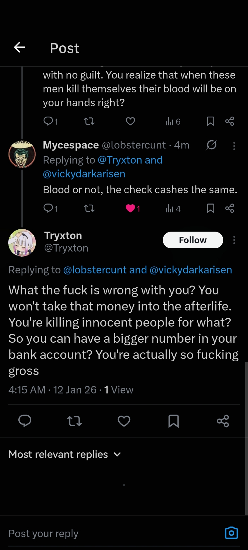Like the main Tryxton post

[x=124, y=421]
